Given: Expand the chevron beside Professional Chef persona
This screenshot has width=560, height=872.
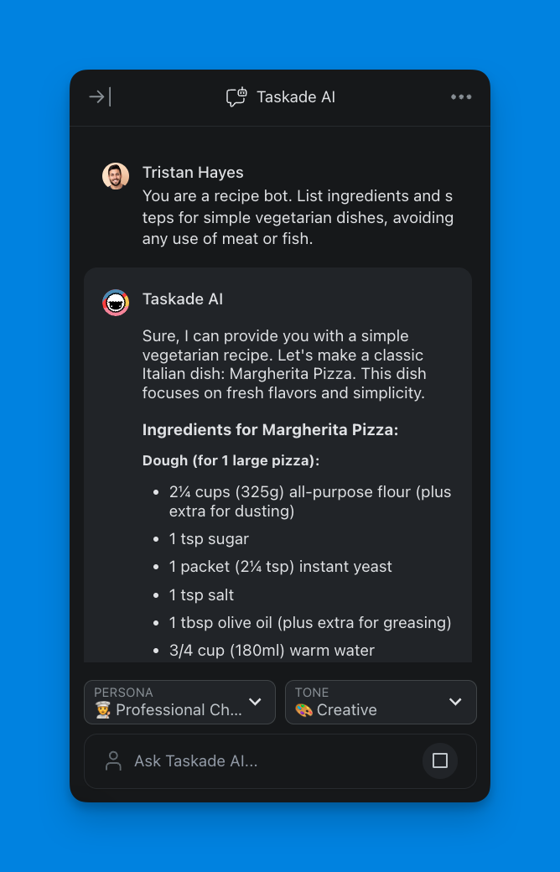Looking at the screenshot, I should (x=256, y=702).
